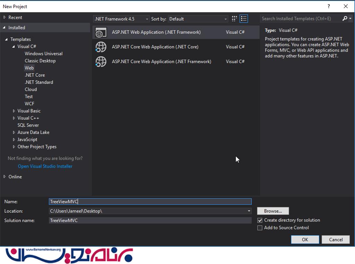Expand Other Project Types node

coord(14,147)
